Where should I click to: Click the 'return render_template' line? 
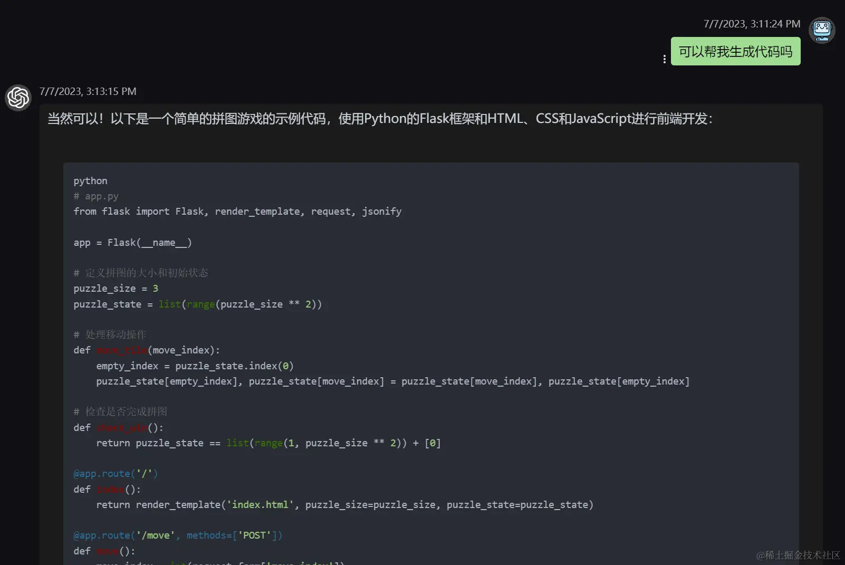(344, 505)
